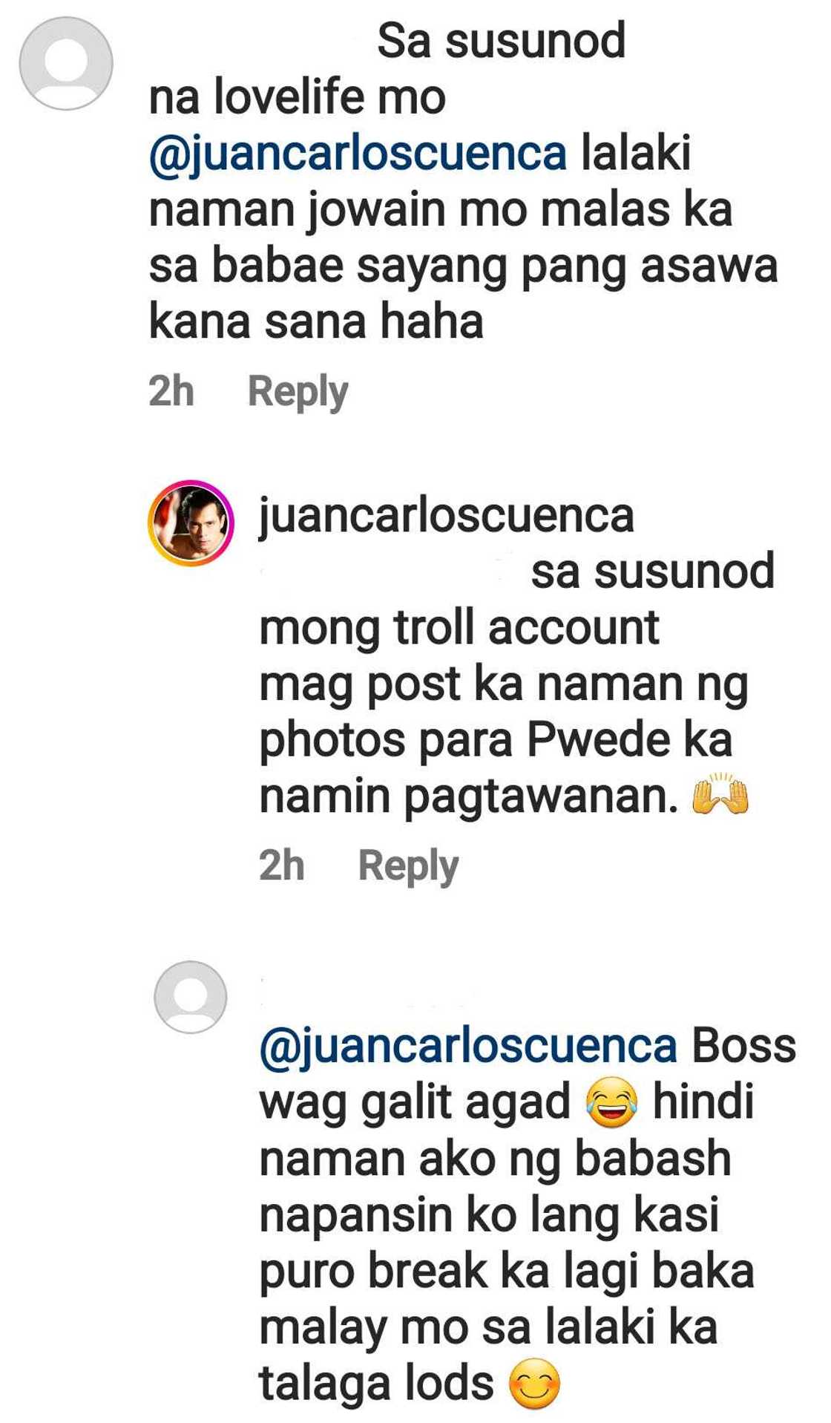
Task: Tap the gray avatar beside the Boss comment
Action: click(191, 997)
